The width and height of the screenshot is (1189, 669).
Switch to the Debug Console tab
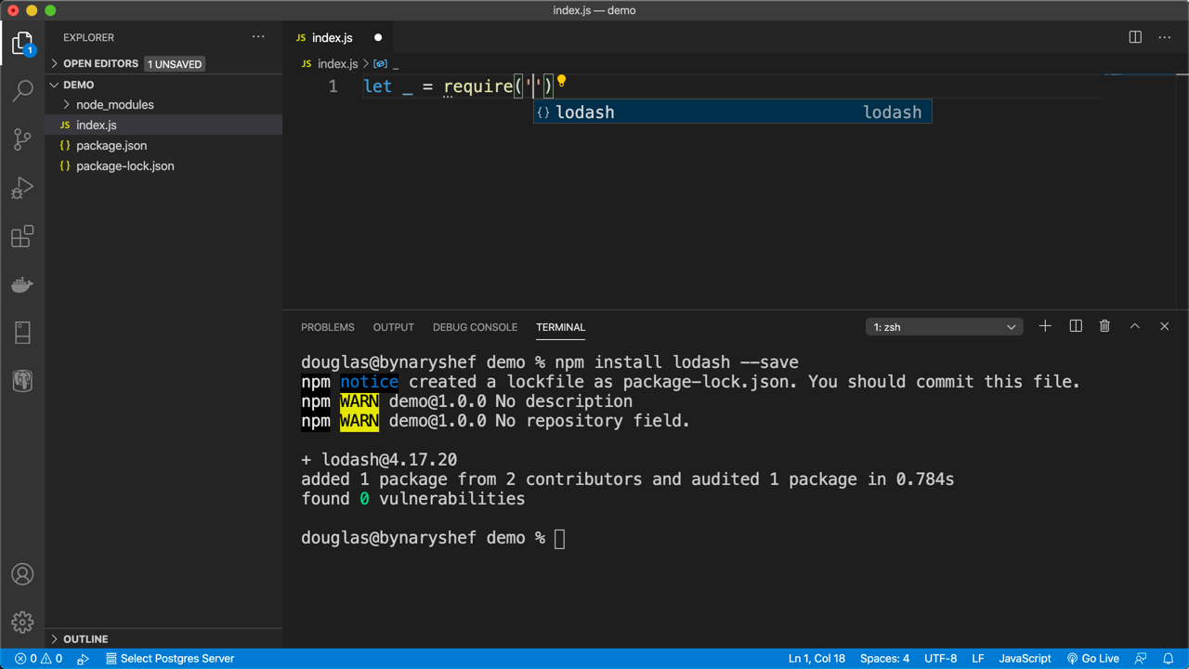click(475, 327)
